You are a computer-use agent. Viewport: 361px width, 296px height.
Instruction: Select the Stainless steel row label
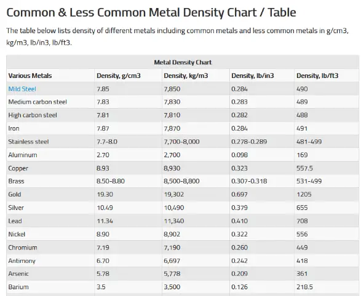pos(28,142)
